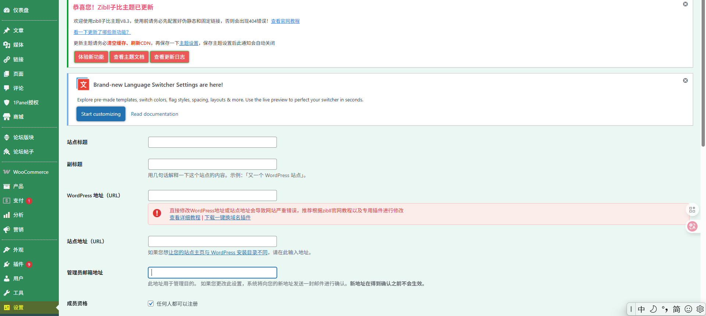
Task: Click the IME emoji smiley icon
Action: coord(688,309)
